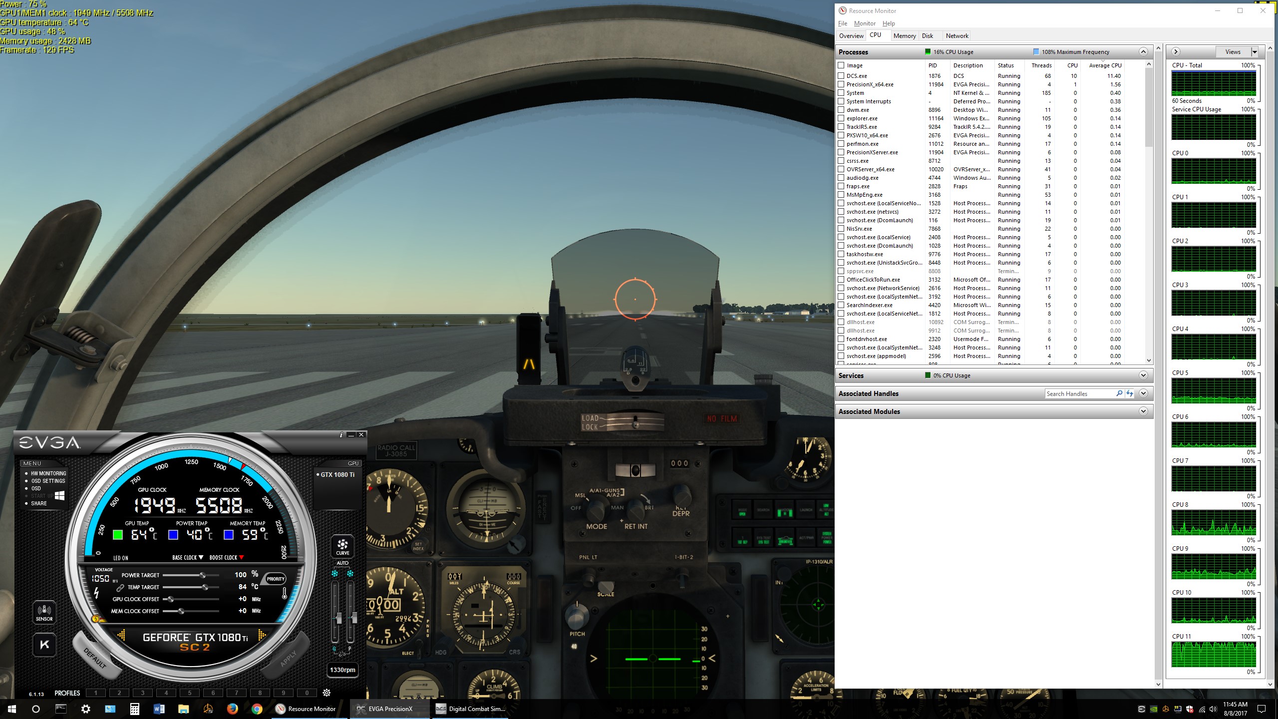The width and height of the screenshot is (1278, 719).
Task: Switch to the Memory tab
Action: pos(905,36)
